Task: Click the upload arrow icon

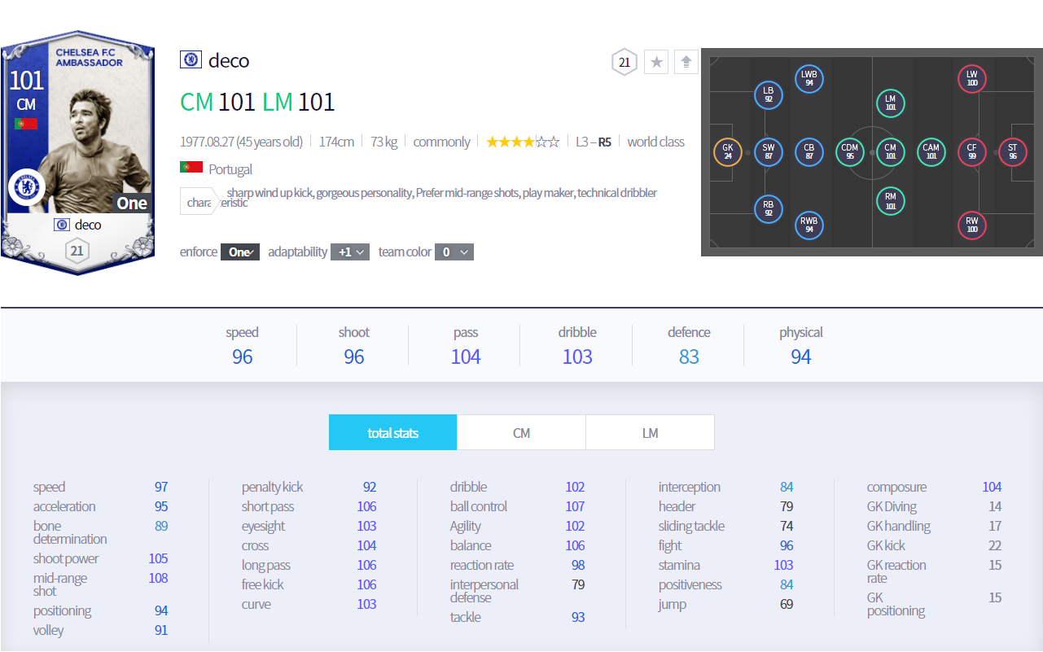Action: click(x=686, y=62)
